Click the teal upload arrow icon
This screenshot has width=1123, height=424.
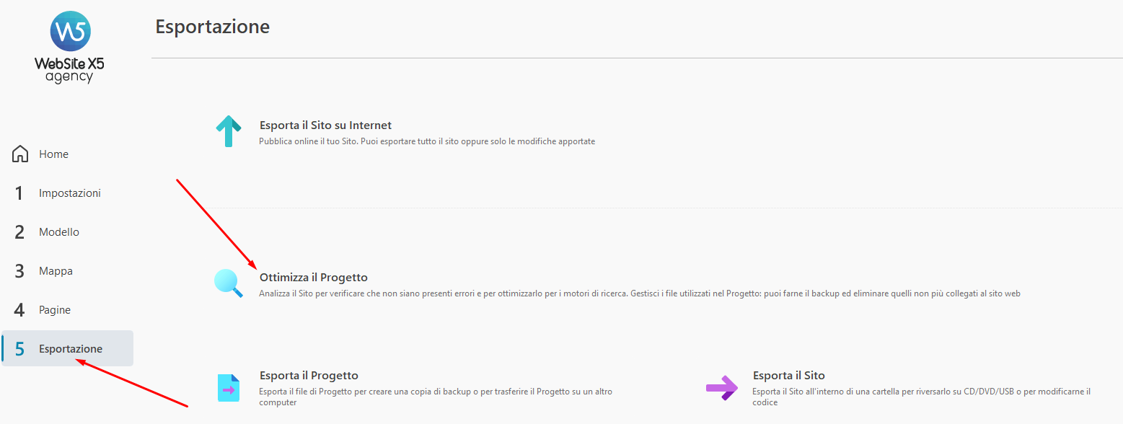[x=229, y=131]
